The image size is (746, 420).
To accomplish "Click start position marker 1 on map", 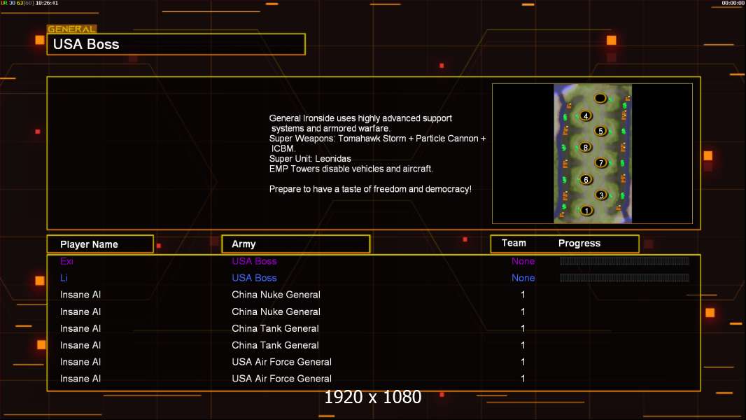I will coord(586,210).
